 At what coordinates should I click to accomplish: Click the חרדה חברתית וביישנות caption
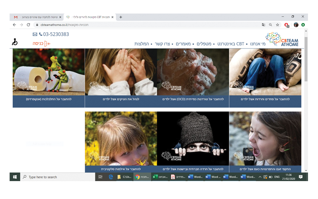tap(193, 169)
